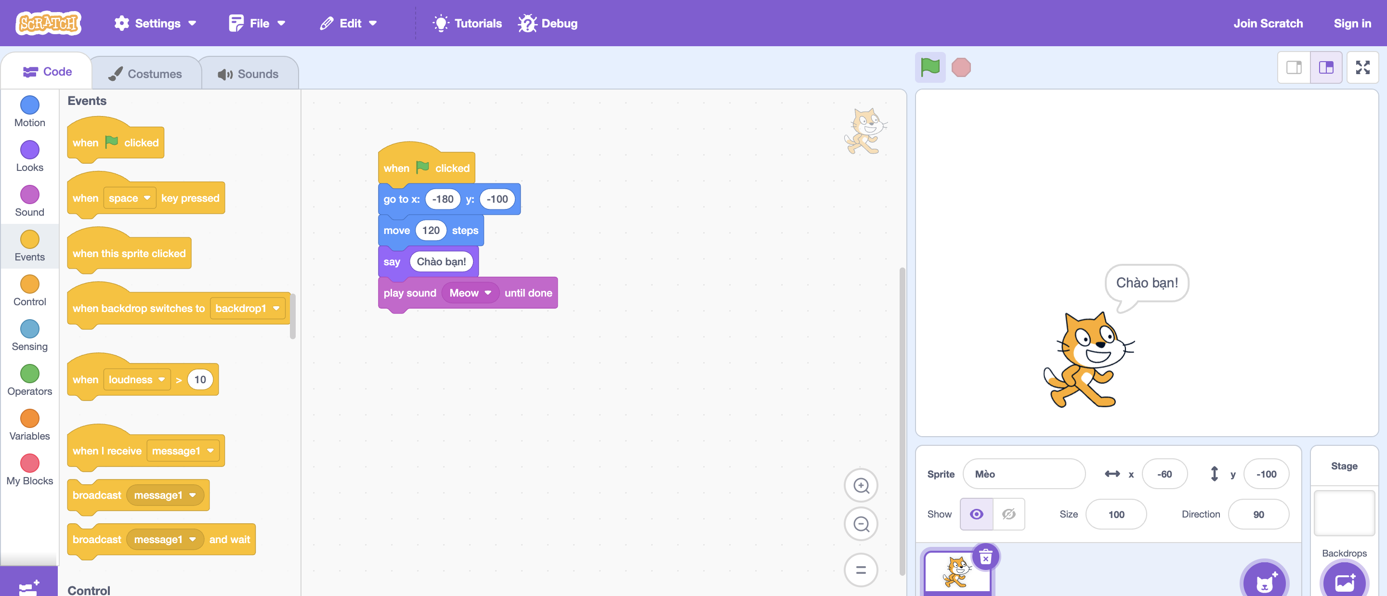The width and height of the screenshot is (1387, 596).
Task: Select the My Blocks category
Action: coord(29,469)
